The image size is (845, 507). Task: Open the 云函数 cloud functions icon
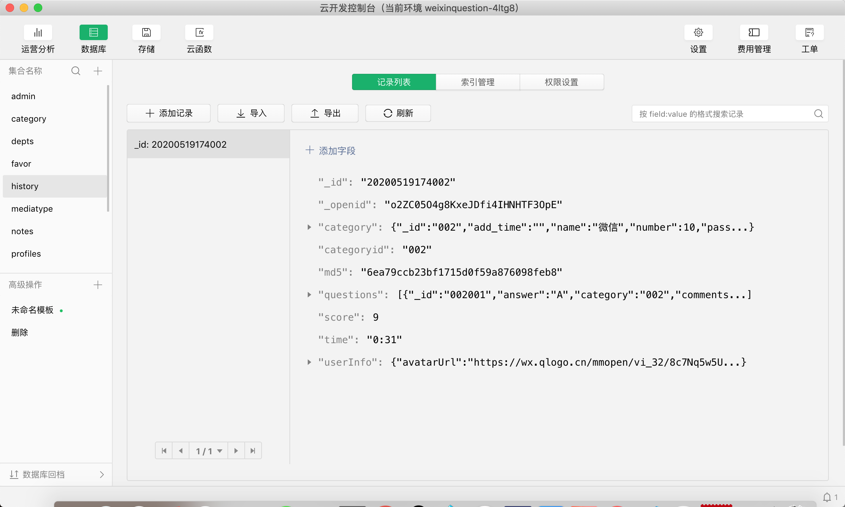(x=199, y=33)
